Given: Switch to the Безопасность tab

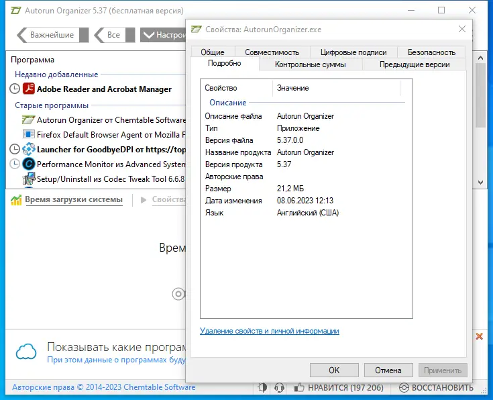Looking at the screenshot, I should [431, 52].
